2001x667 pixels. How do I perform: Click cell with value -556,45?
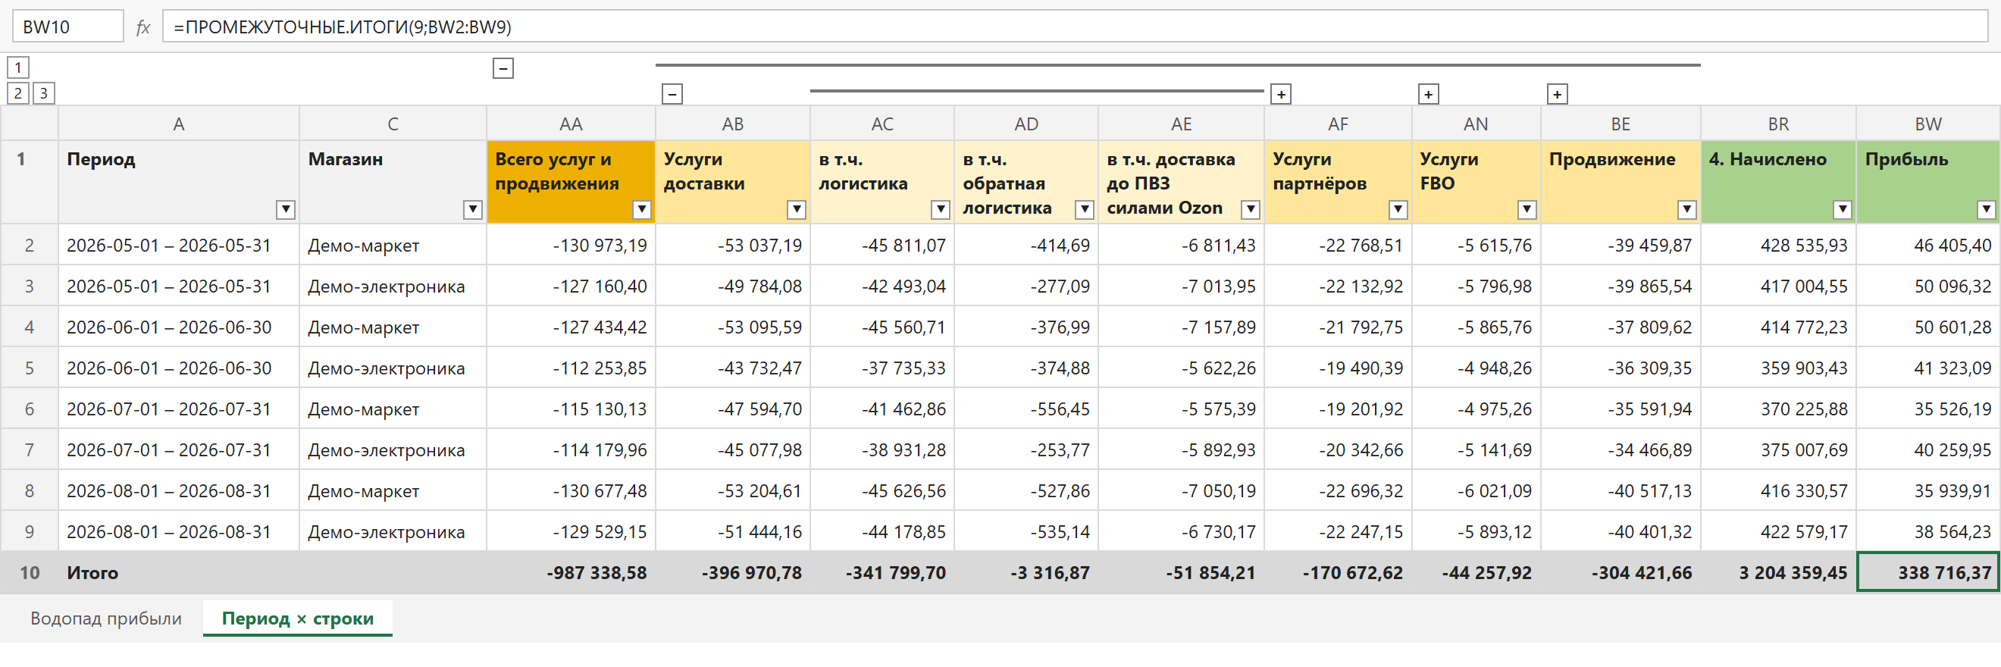click(1026, 409)
